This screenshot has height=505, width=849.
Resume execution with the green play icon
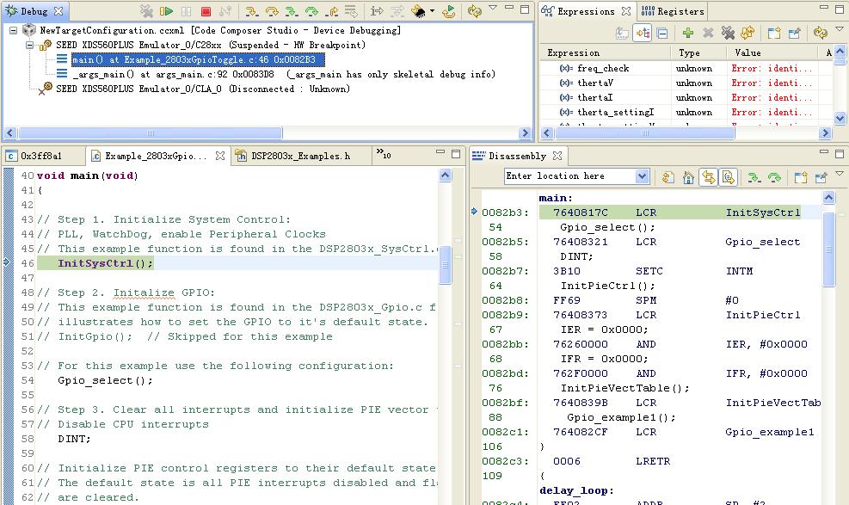(x=166, y=11)
